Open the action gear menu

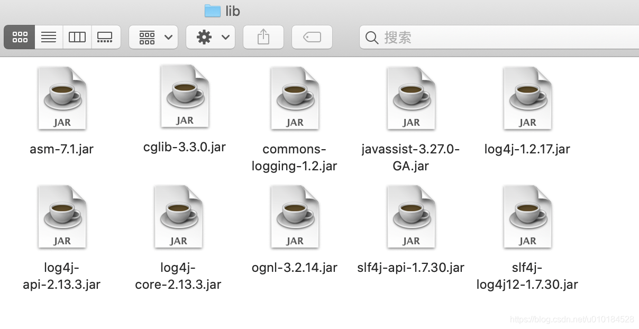pyautogui.click(x=211, y=37)
